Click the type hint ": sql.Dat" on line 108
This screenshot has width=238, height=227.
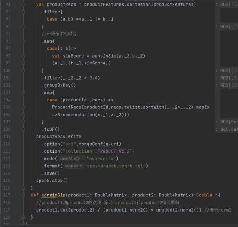point(227,129)
